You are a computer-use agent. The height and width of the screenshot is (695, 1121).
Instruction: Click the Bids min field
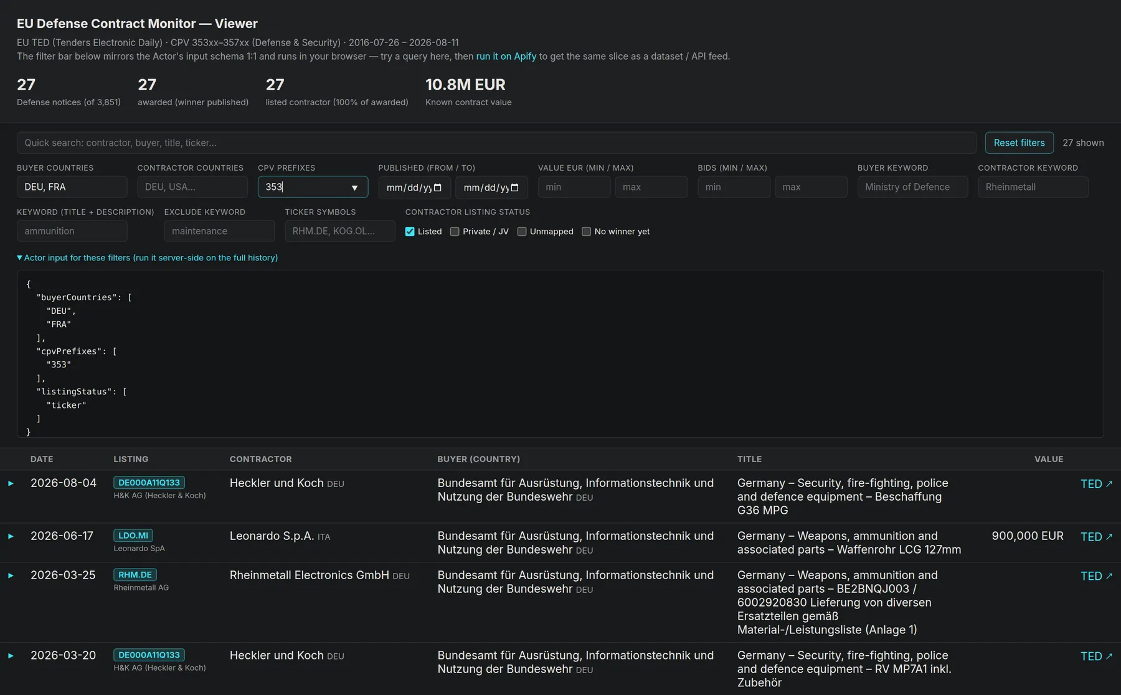[734, 187]
